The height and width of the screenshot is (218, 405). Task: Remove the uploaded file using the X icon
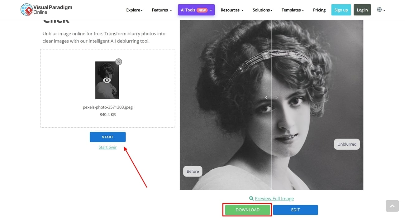pyautogui.click(x=119, y=62)
